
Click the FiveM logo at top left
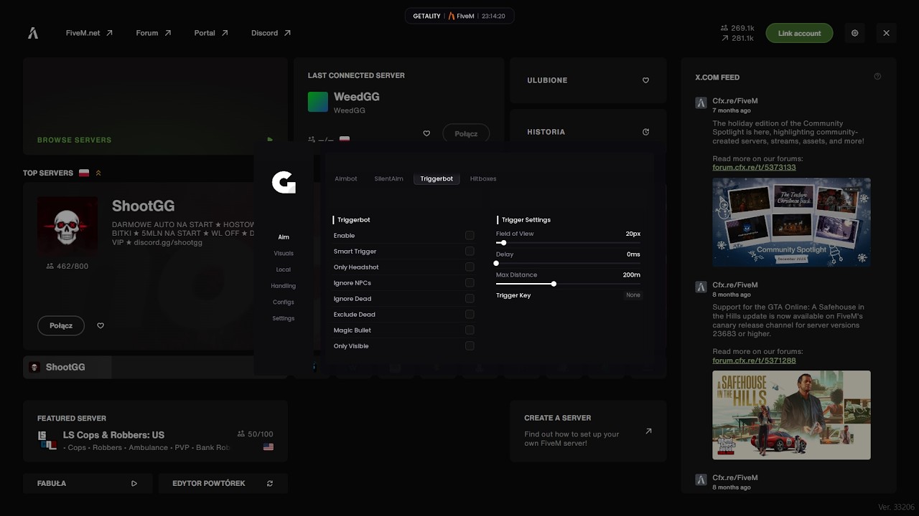coord(32,33)
